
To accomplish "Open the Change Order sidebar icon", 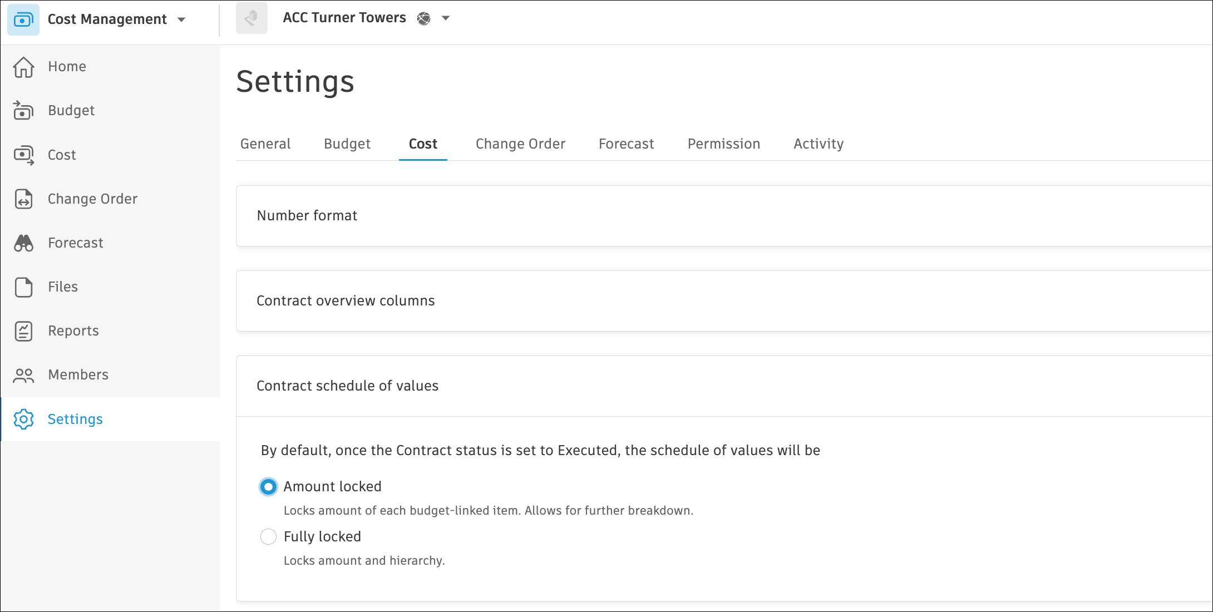I will (23, 199).
